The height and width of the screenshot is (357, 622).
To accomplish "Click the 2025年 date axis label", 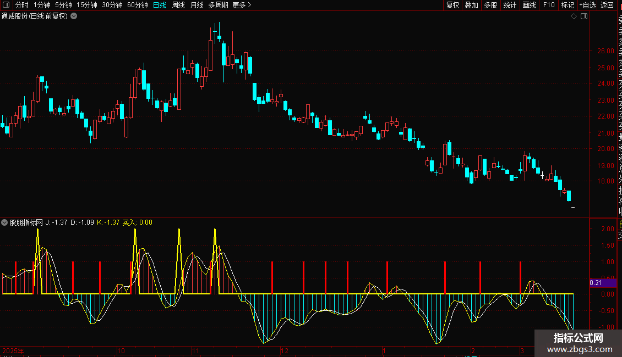I will click(13, 350).
